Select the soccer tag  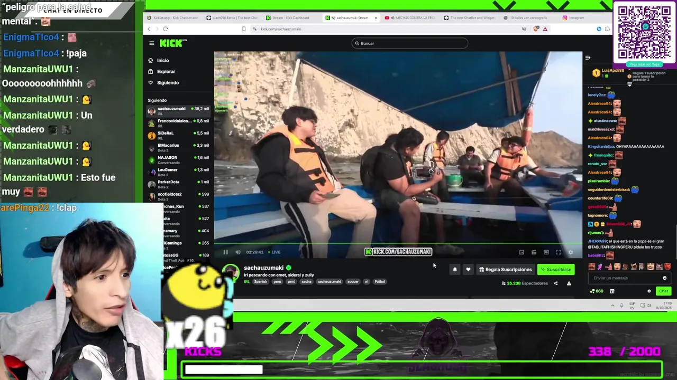tap(353, 282)
